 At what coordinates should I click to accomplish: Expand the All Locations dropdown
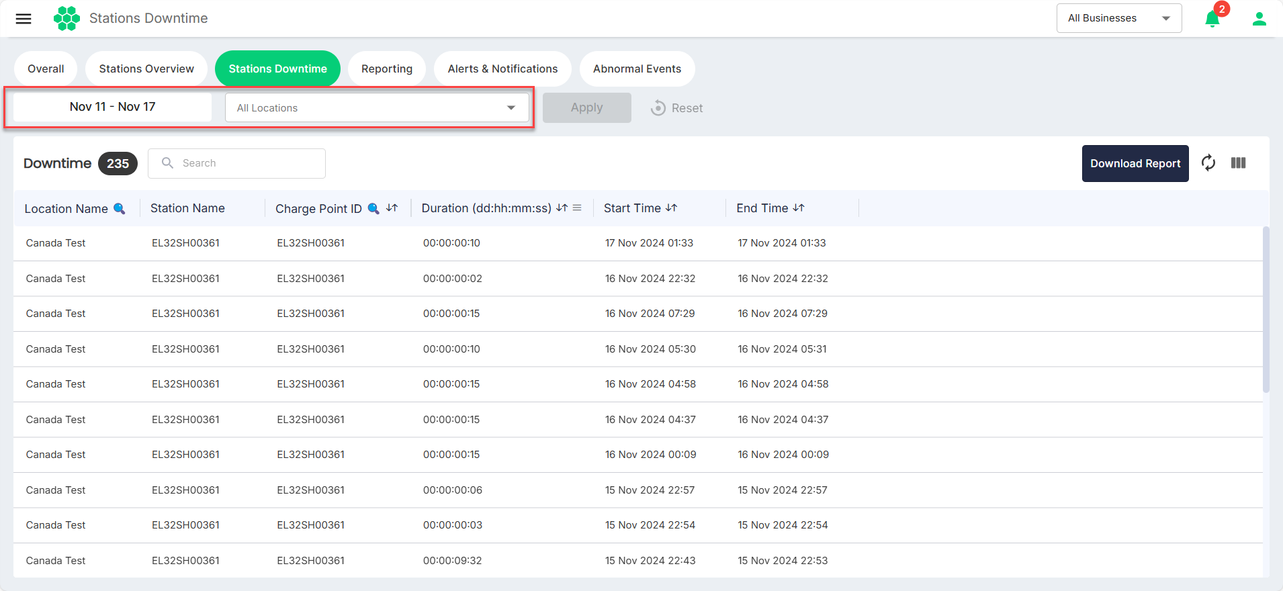pyautogui.click(x=377, y=107)
